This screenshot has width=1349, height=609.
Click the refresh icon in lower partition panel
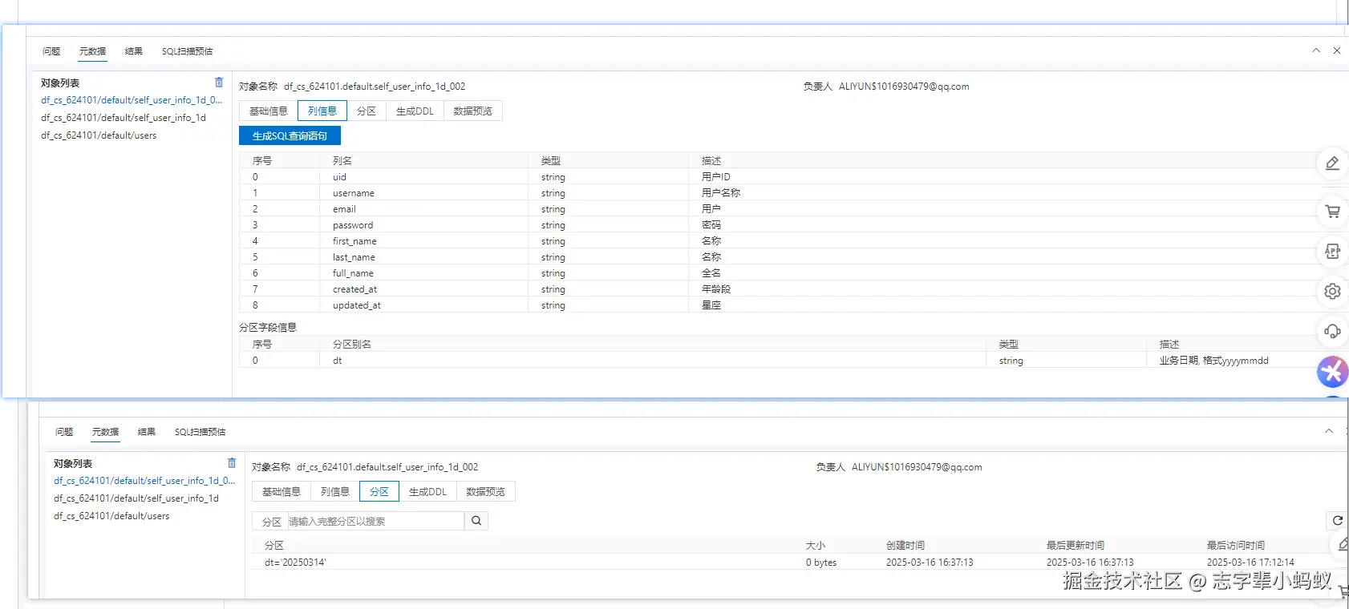(x=1337, y=521)
